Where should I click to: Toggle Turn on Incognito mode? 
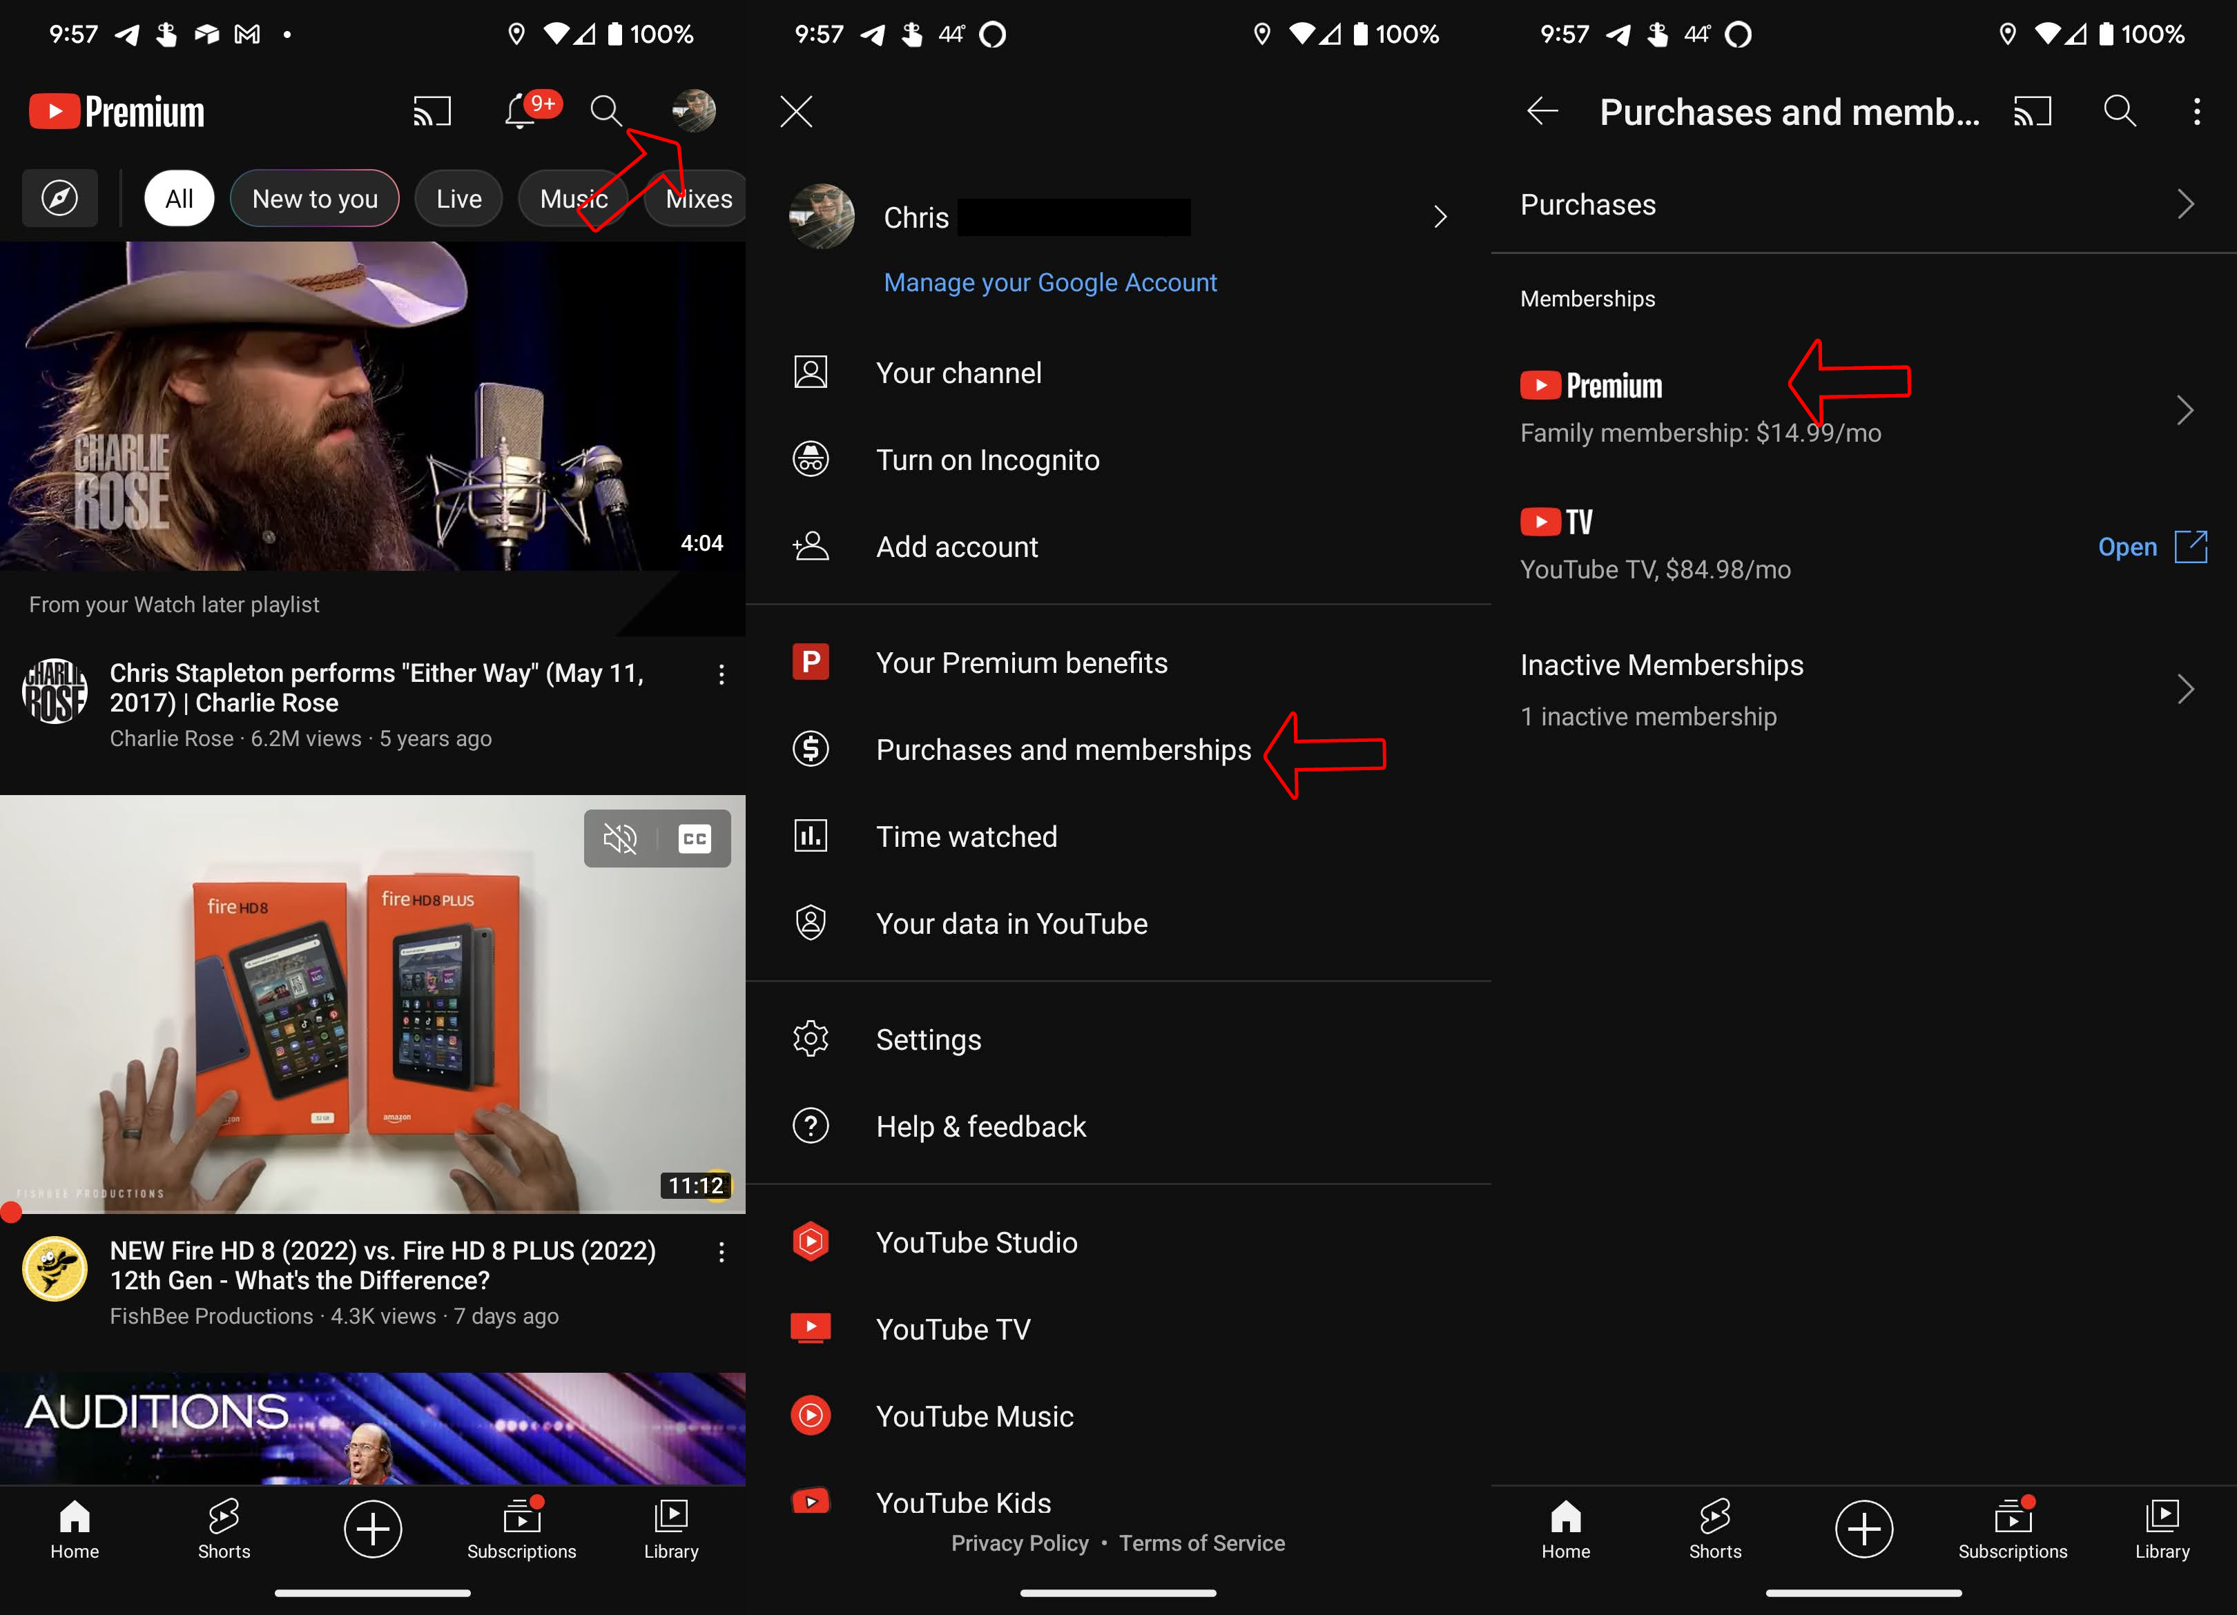click(x=987, y=460)
